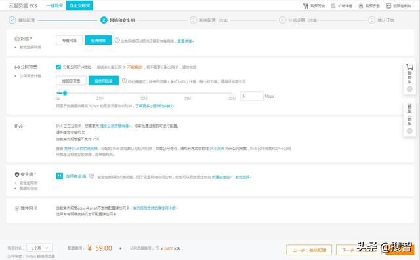420x260 pixels.
Task: Select the 经典网络 network type
Action: (98, 41)
